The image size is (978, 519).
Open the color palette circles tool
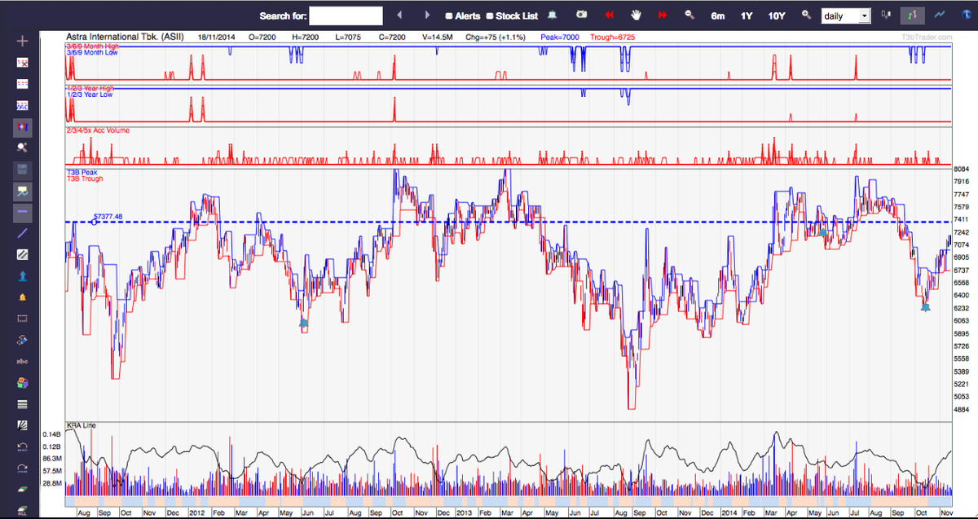pyautogui.click(x=22, y=383)
